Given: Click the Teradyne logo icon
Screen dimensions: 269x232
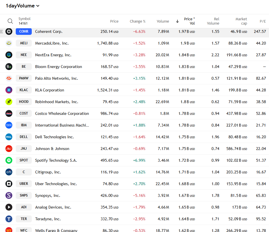Looking at the screenshot, I should click(x=9, y=219).
